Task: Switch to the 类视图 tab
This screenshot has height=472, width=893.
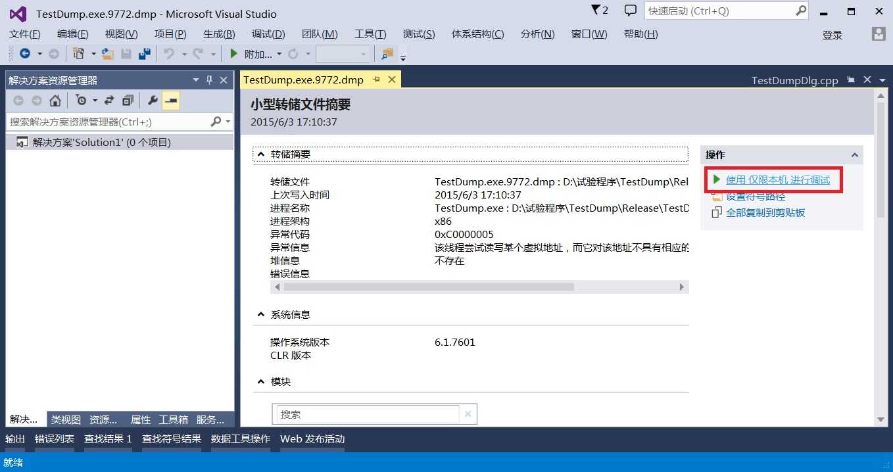Action: pos(66,419)
